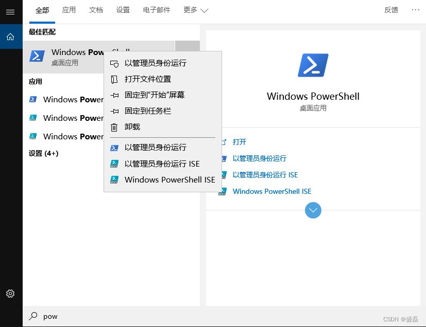
Task: Open the 设置 (4+) results group
Action: click(x=43, y=153)
